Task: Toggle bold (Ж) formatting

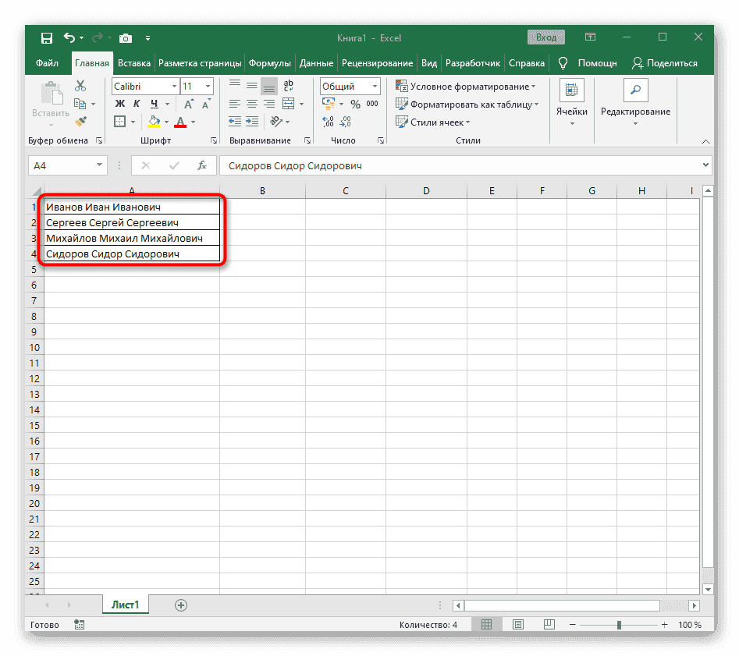Action: pyautogui.click(x=120, y=104)
